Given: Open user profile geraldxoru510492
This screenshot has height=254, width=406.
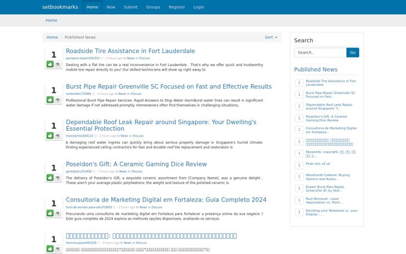Looking at the screenshot, I should coord(79,172).
